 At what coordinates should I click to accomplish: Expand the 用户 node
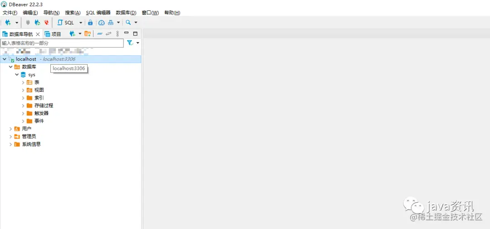[10, 129]
